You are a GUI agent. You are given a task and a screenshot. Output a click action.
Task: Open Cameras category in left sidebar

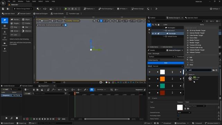(x=5, y=44)
